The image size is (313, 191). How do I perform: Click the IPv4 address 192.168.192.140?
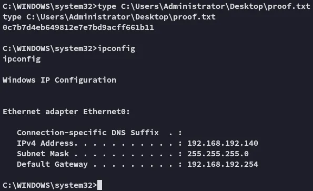223,143
